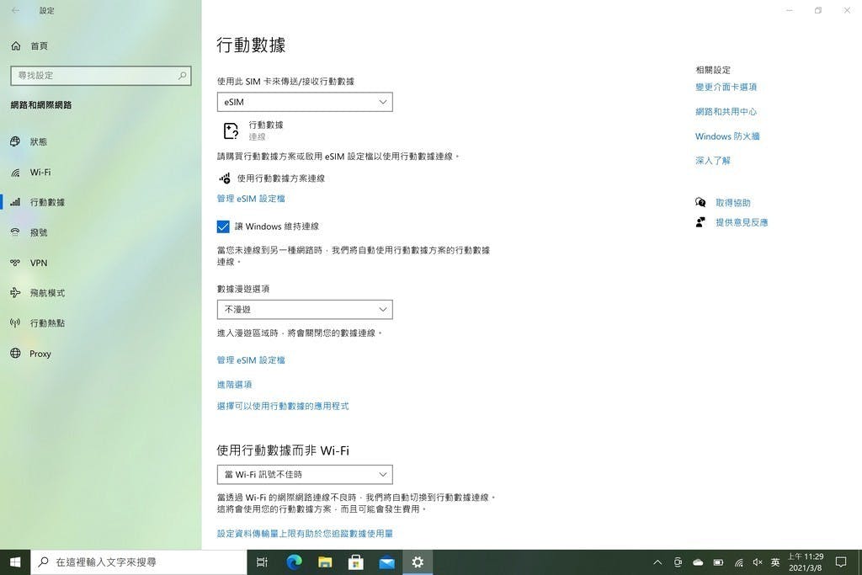
Task: Click the person icon beside 提供意見反應
Action: pyautogui.click(x=700, y=222)
